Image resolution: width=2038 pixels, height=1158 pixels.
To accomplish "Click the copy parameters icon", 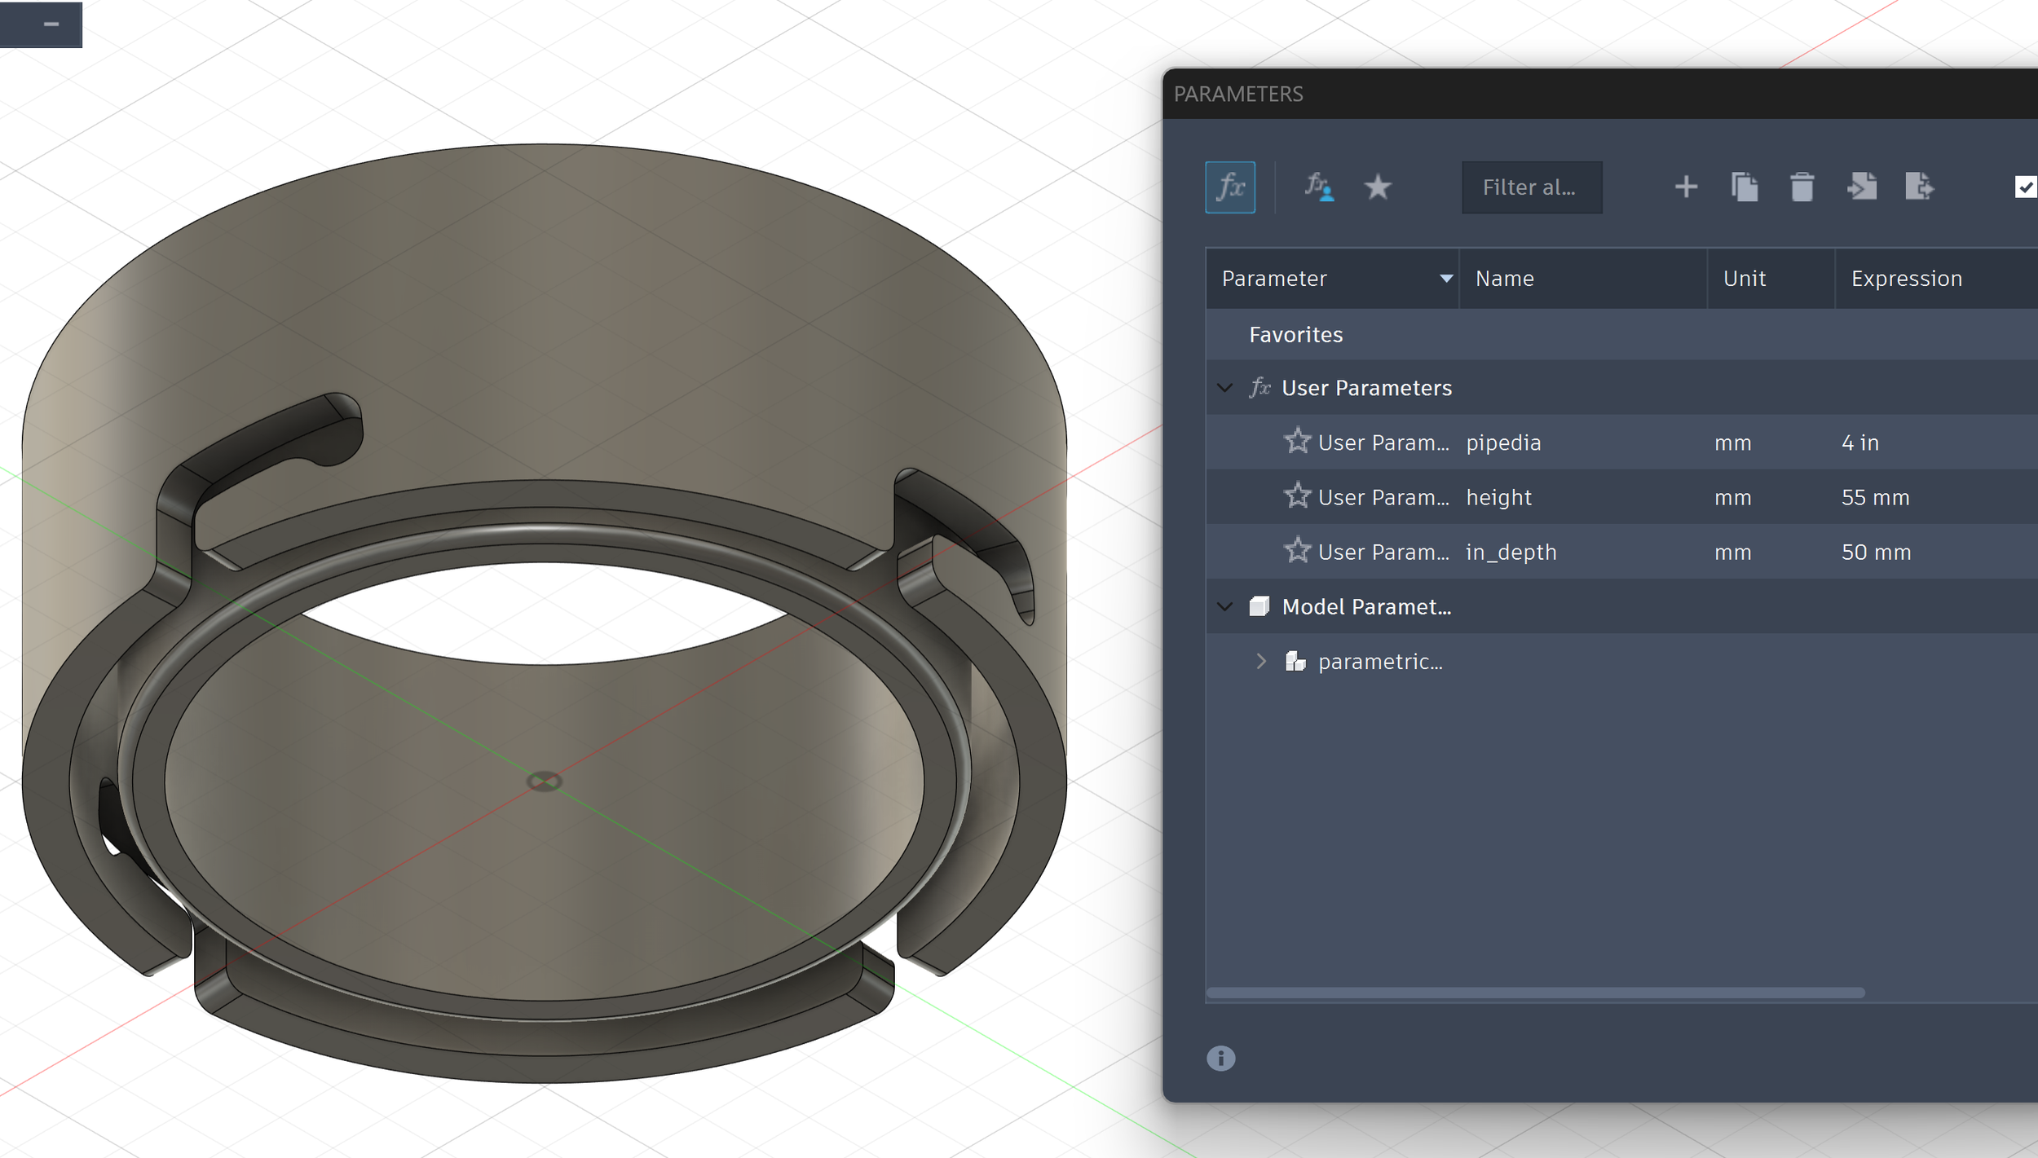I will [1744, 187].
